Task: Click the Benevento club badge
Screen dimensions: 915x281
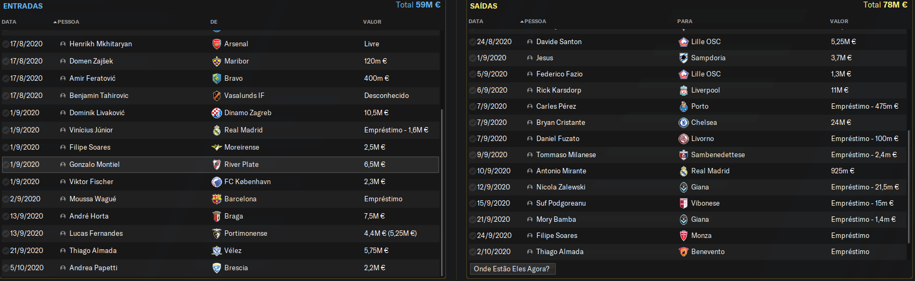Action: (x=683, y=252)
